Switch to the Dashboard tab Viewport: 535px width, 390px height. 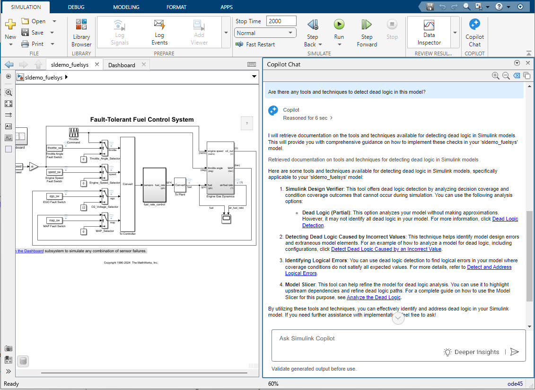click(x=122, y=64)
